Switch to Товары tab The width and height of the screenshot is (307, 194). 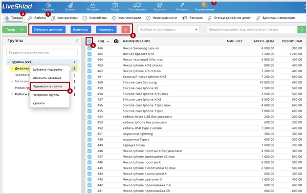tap(14, 18)
